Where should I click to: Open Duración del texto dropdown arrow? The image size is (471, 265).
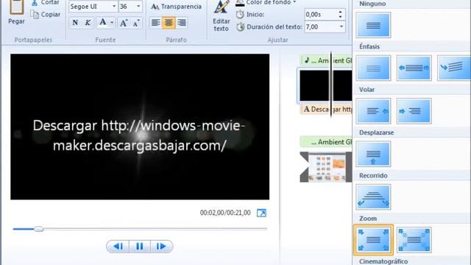pos(341,26)
